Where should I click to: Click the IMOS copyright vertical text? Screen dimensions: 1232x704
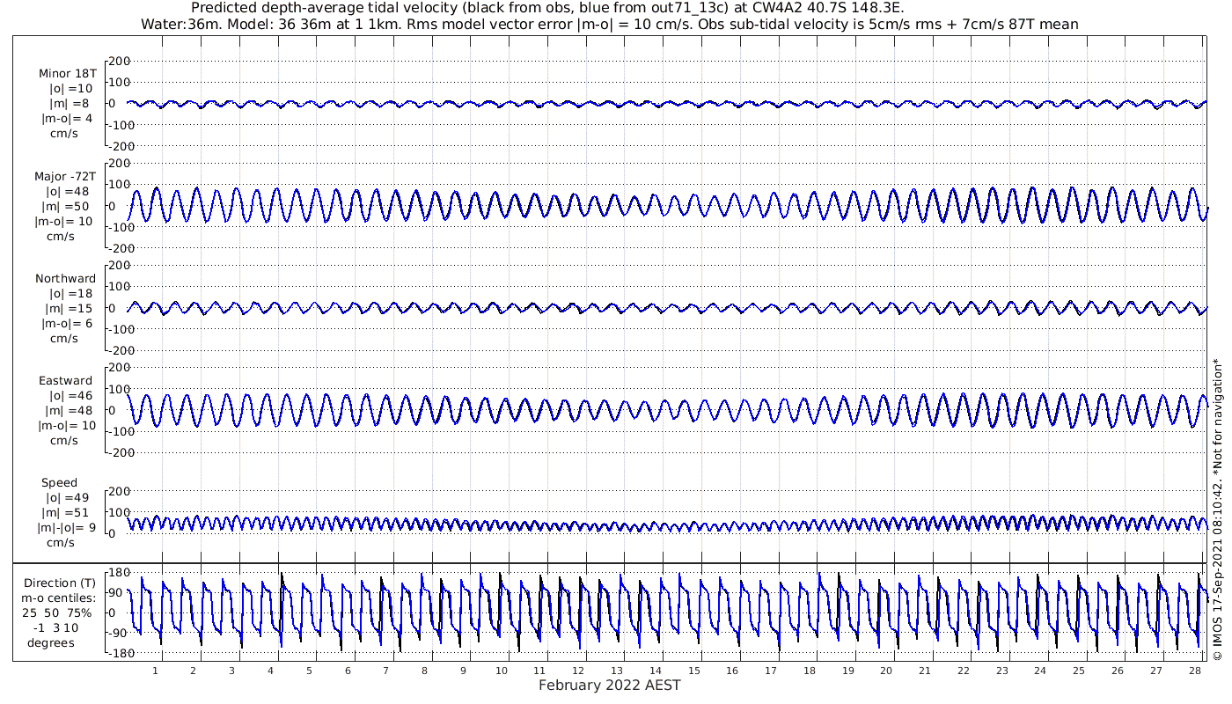pyautogui.click(x=1218, y=510)
